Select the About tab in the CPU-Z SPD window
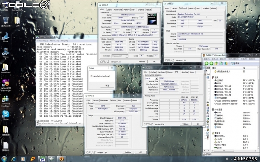 pyautogui.click(x=192, y=72)
